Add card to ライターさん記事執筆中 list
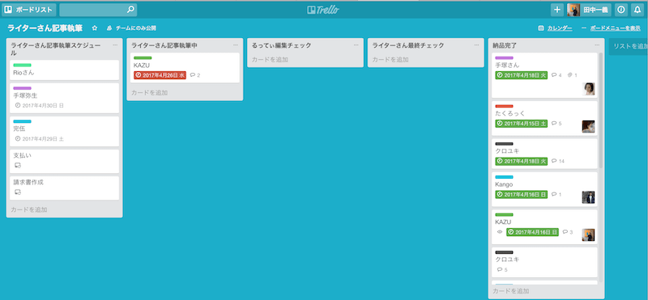Viewport: 648px width, 300px height. 150,92
